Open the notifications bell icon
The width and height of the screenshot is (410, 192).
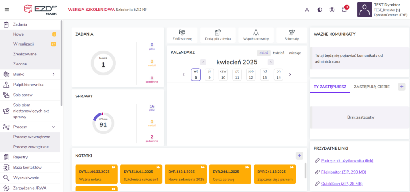pos(344,10)
